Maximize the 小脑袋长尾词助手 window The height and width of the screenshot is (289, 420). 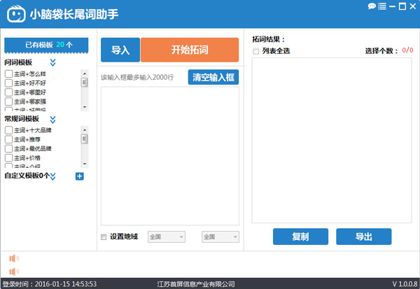[402, 6]
